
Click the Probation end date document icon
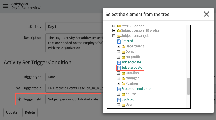click(x=119, y=89)
